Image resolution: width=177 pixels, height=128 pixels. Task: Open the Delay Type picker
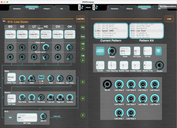click(x=12, y=77)
